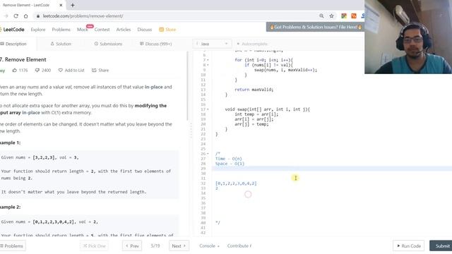Open the Mock menu item
The width and height of the screenshot is (452, 254).
point(83,30)
